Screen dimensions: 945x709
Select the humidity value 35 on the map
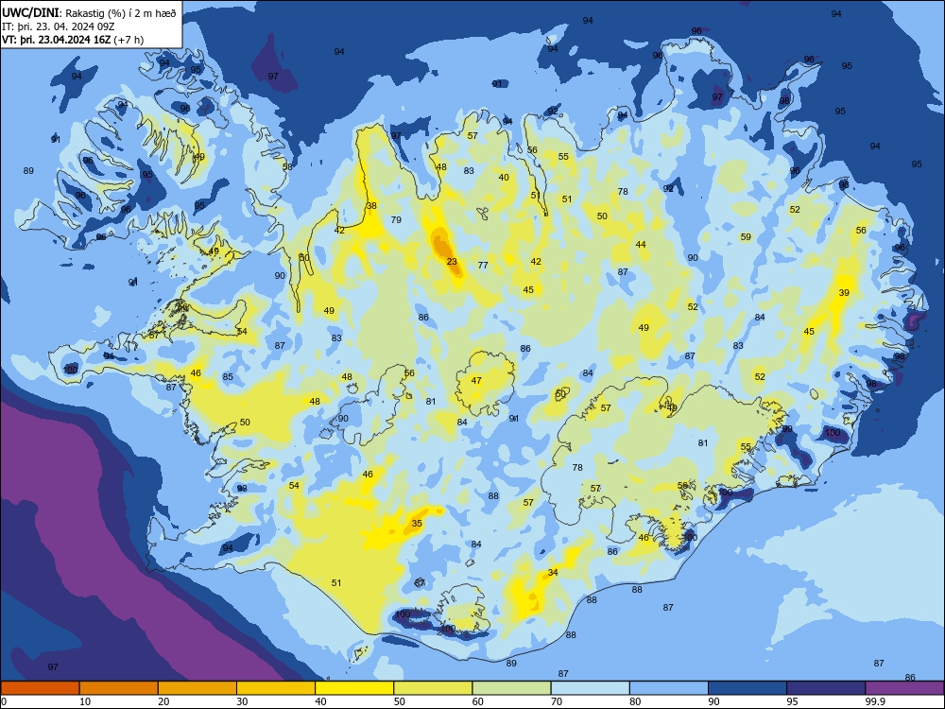(417, 524)
